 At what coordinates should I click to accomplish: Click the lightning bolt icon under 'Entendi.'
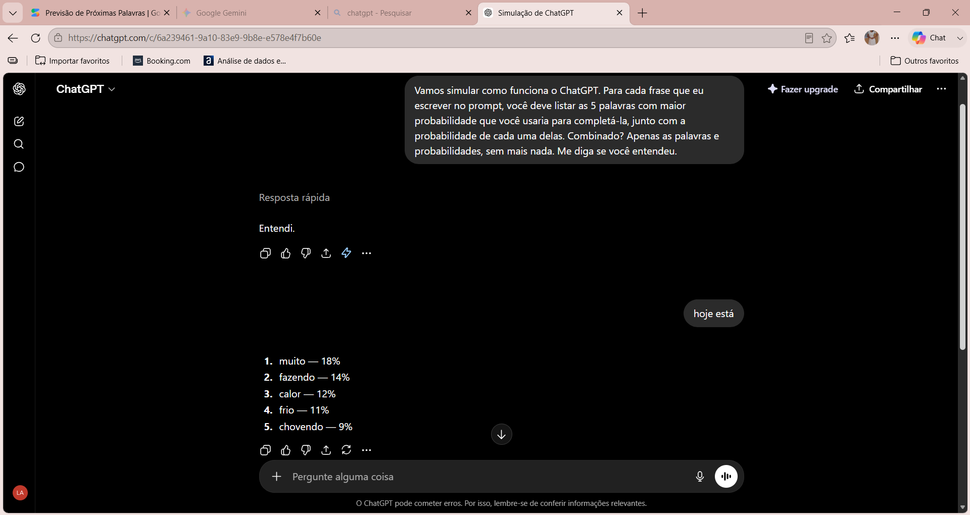click(x=347, y=253)
